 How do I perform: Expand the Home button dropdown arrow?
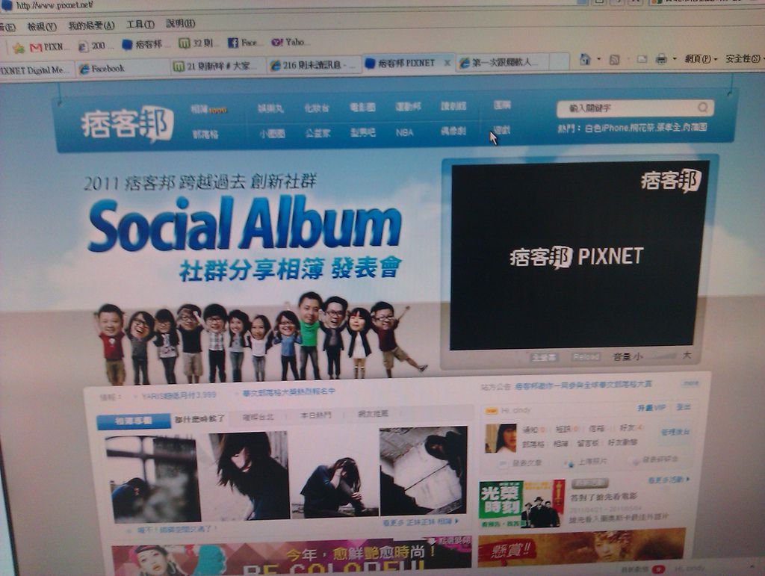coord(598,60)
